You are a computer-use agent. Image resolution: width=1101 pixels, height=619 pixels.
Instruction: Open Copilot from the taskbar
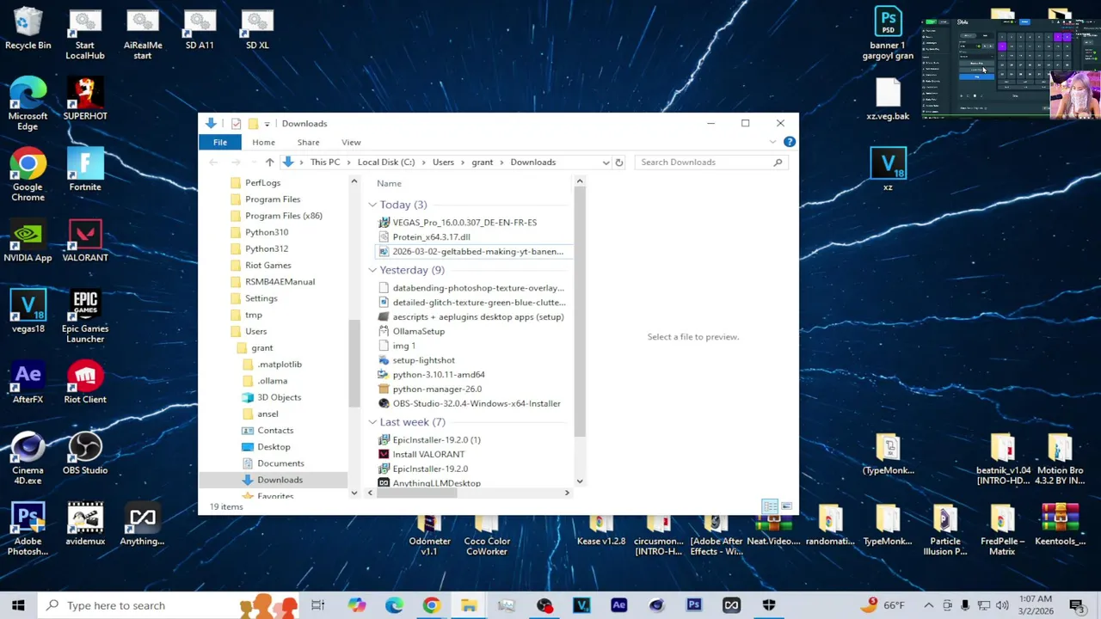(x=356, y=605)
